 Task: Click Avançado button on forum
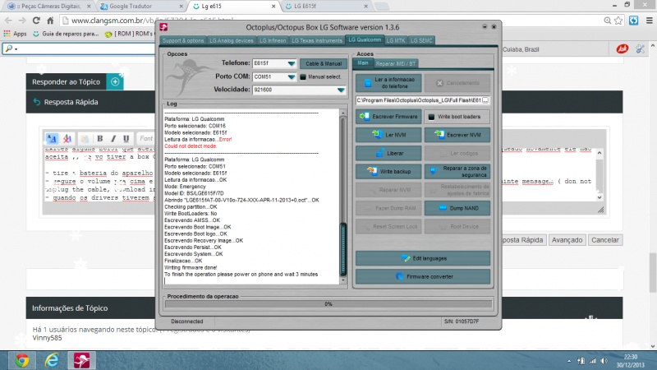click(x=567, y=240)
